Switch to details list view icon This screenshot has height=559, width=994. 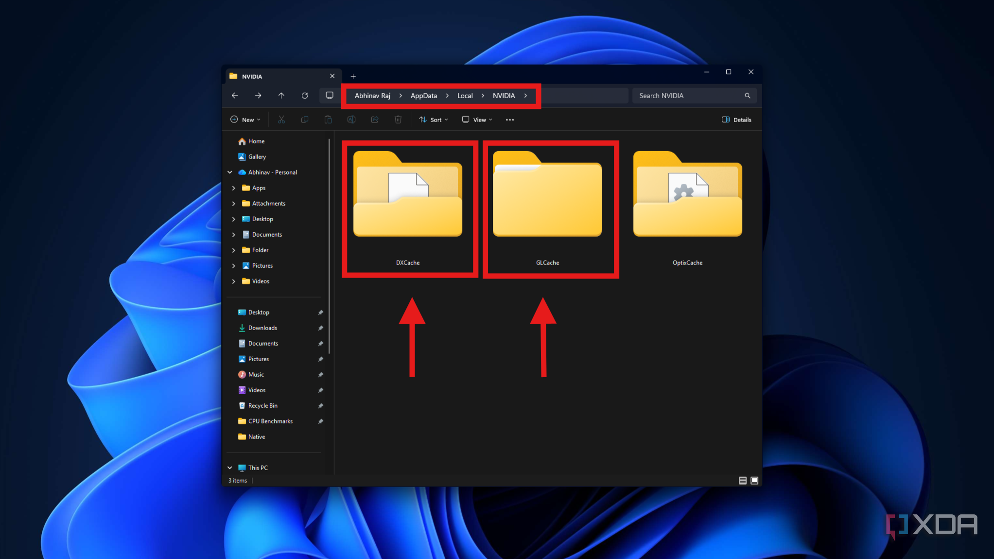pos(743,480)
